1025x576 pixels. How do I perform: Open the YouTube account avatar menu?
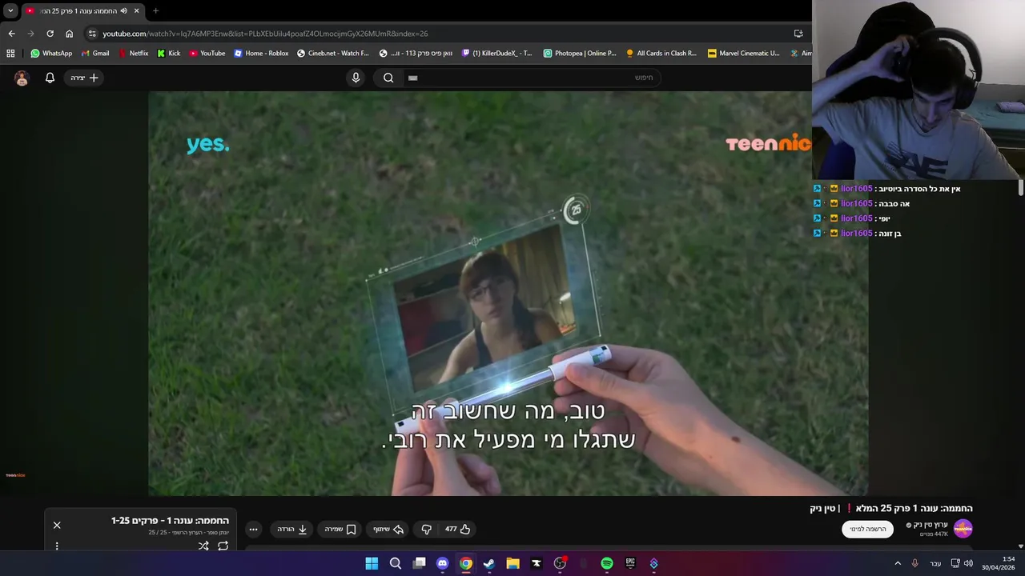pyautogui.click(x=22, y=78)
